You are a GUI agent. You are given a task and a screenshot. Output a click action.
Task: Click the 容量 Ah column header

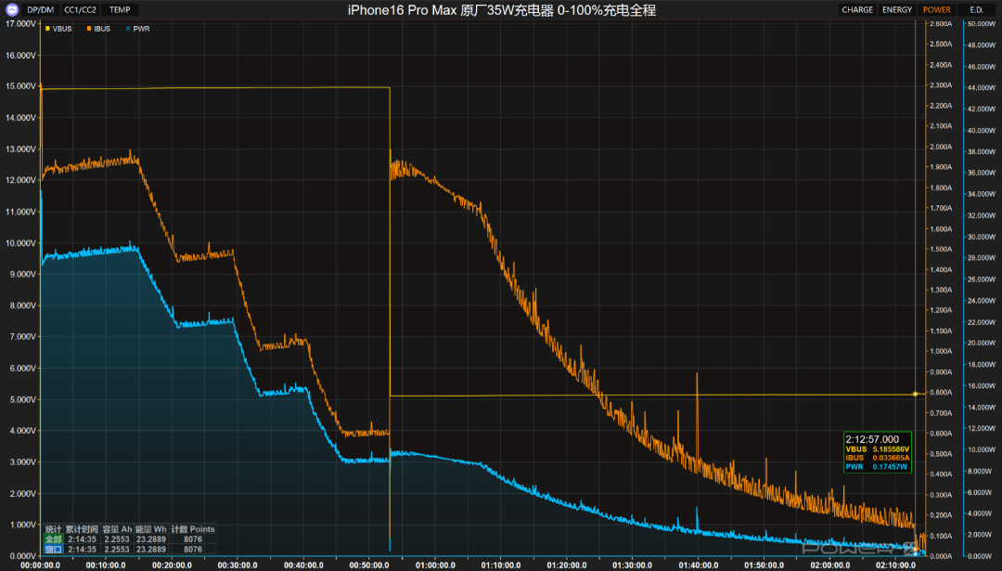pos(117,529)
